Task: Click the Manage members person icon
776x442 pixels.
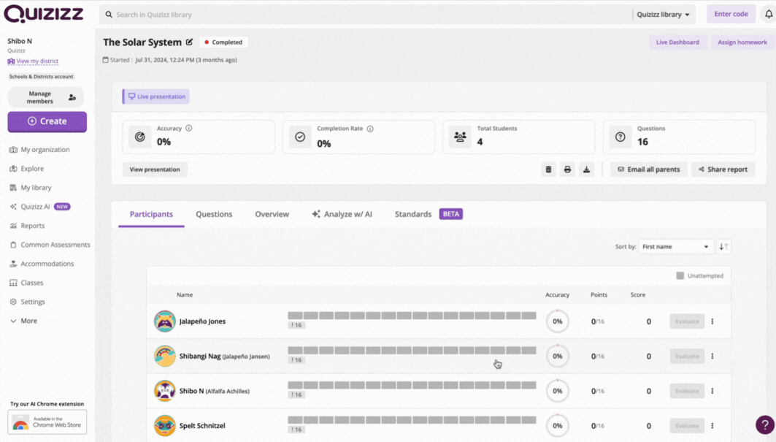Action: pos(72,97)
